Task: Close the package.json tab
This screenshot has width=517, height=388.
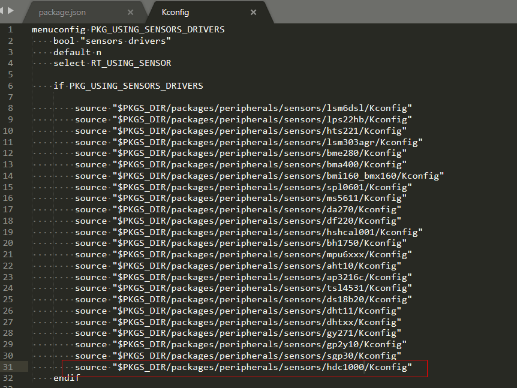Action: (131, 13)
